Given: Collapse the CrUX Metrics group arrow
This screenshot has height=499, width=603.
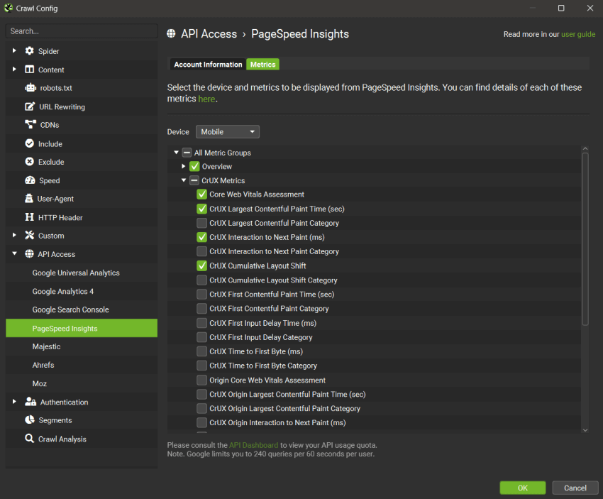Looking at the screenshot, I should click(x=184, y=180).
